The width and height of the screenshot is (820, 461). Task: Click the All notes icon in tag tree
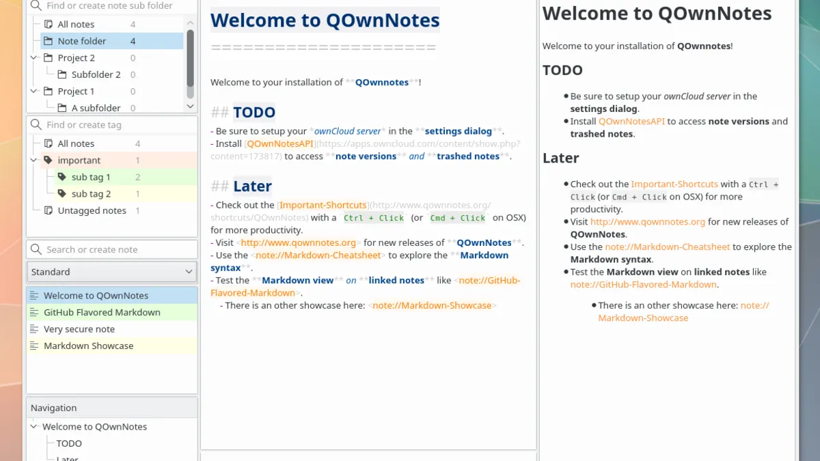[x=49, y=144]
